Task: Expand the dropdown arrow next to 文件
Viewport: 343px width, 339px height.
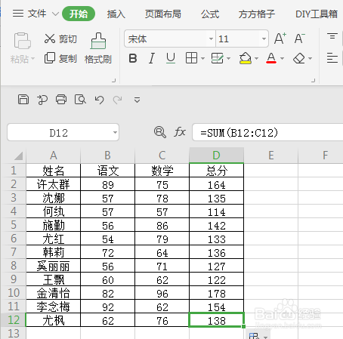Action: click(x=55, y=14)
